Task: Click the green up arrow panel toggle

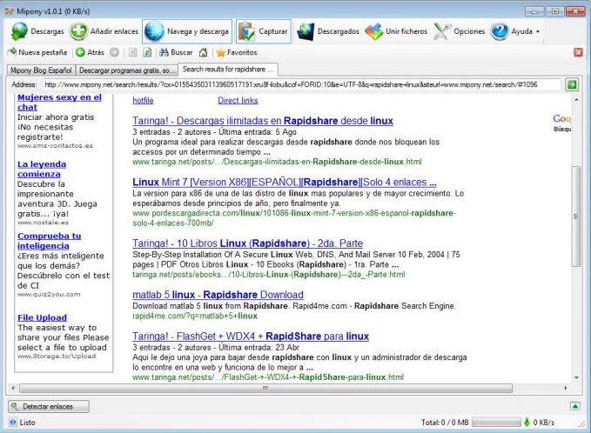Action: [575, 406]
